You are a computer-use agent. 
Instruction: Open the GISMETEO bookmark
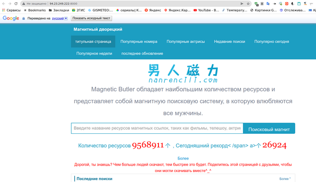click(x=101, y=10)
